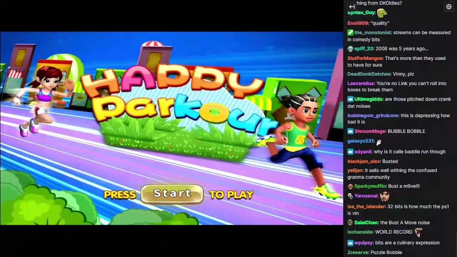This screenshot has height=257, width=457.
Task: Open DeadDonkDatches's user card
Action: 369,74
